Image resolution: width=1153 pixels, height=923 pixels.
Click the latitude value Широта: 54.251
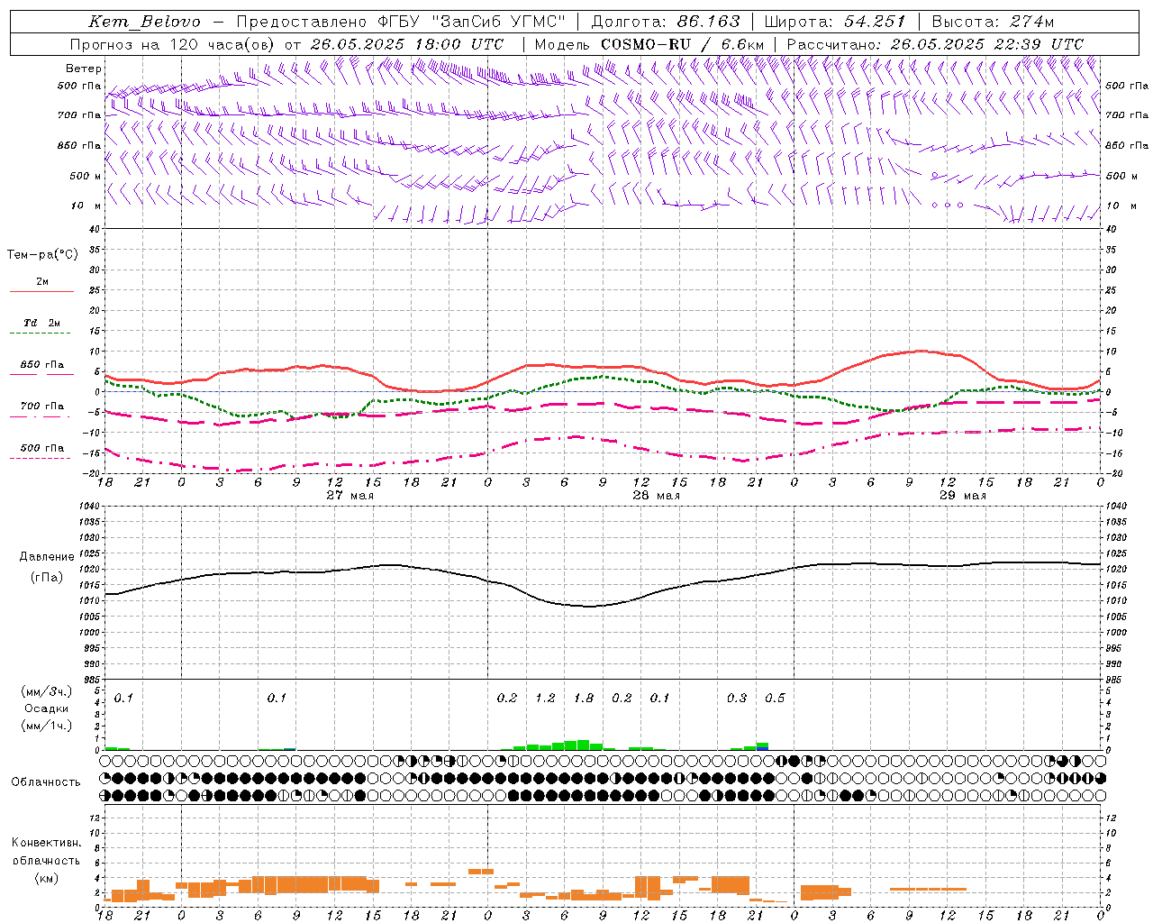pos(834,22)
